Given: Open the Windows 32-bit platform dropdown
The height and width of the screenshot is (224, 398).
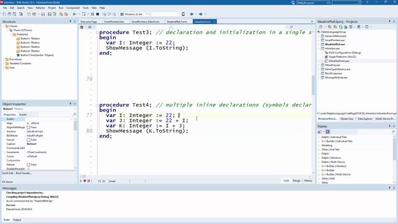Looking at the screenshot, I should (147, 14).
